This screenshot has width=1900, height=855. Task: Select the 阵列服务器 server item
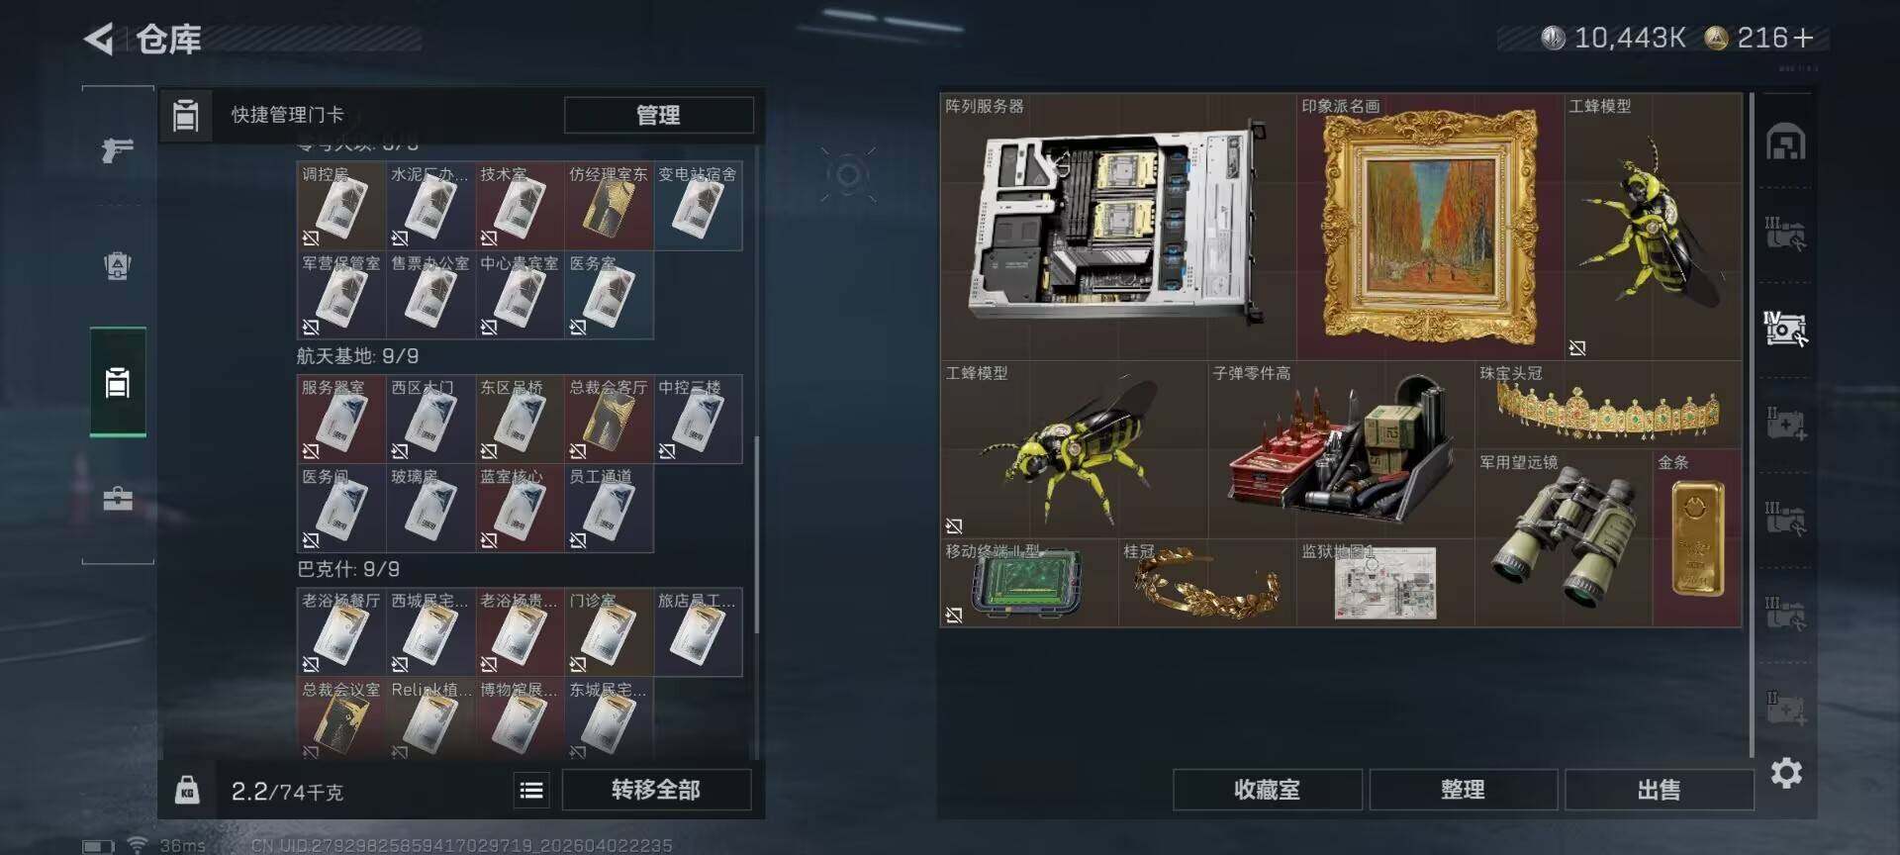pyautogui.click(x=1118, y=227)
